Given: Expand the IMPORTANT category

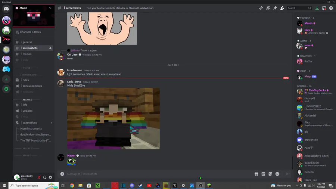Looking at the screenshot, I should click(28, 75).
